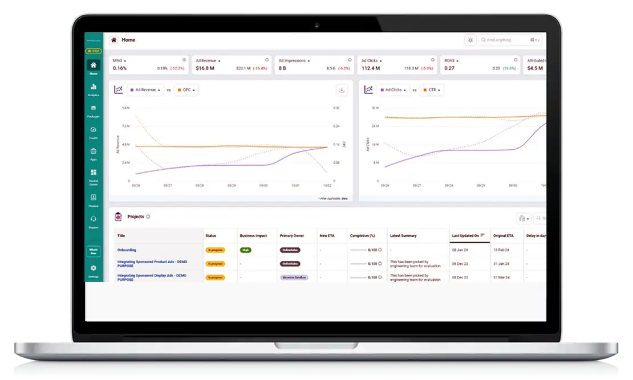Expand the Ad Revenue chart metric dropdown
The width and height of the screenshot is (633, 380).
[144, 90]
